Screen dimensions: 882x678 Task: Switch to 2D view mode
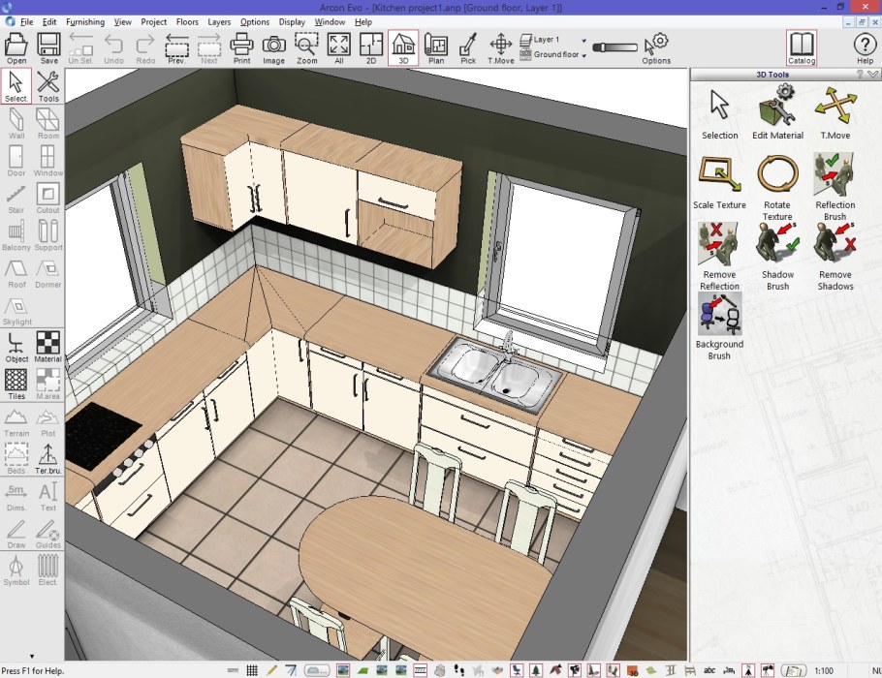(x=370, y=45)
